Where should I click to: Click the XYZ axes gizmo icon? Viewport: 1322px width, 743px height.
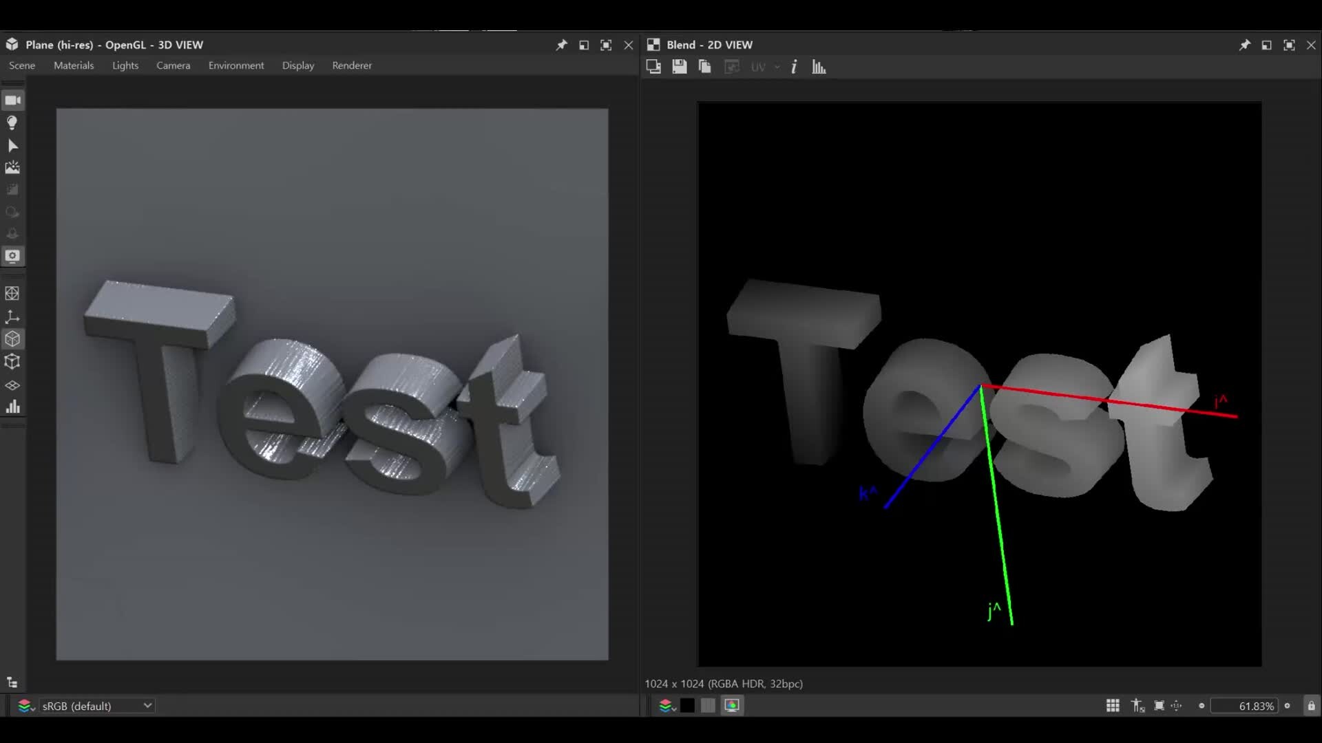[12, 316]
